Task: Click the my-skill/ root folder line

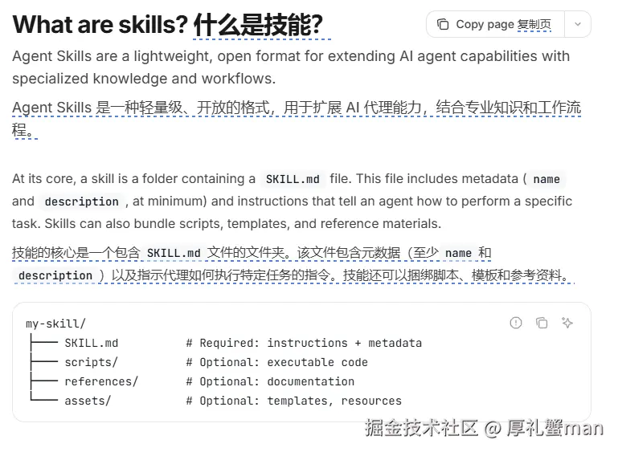Action: [x=55, y=324]
